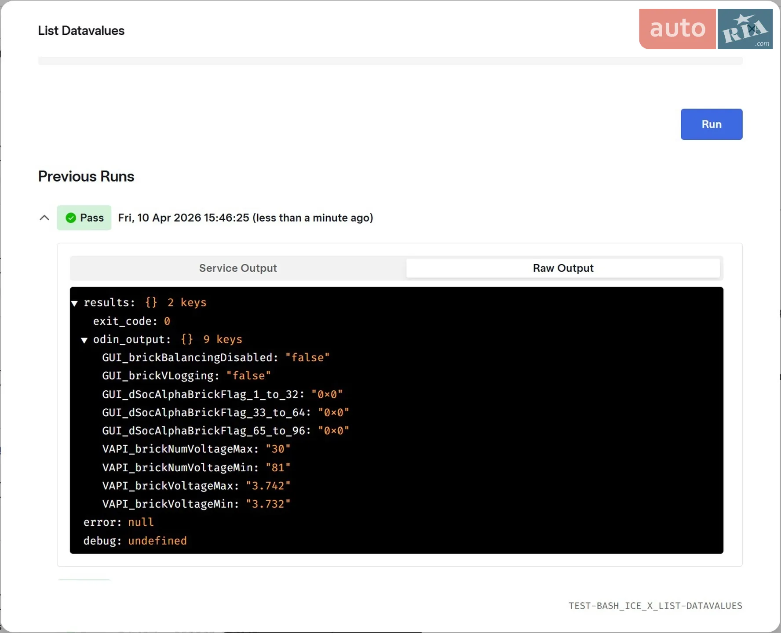Click GUI_dSocAlphaBrickFlag_33_to_64 row
Screen dimensions: 781x633
click(x=226, y=412)
